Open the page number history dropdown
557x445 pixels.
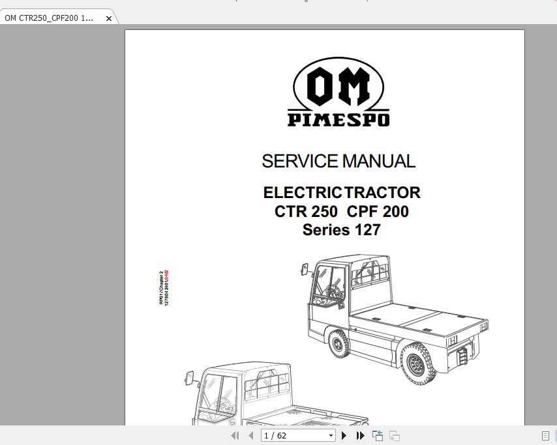329,435
